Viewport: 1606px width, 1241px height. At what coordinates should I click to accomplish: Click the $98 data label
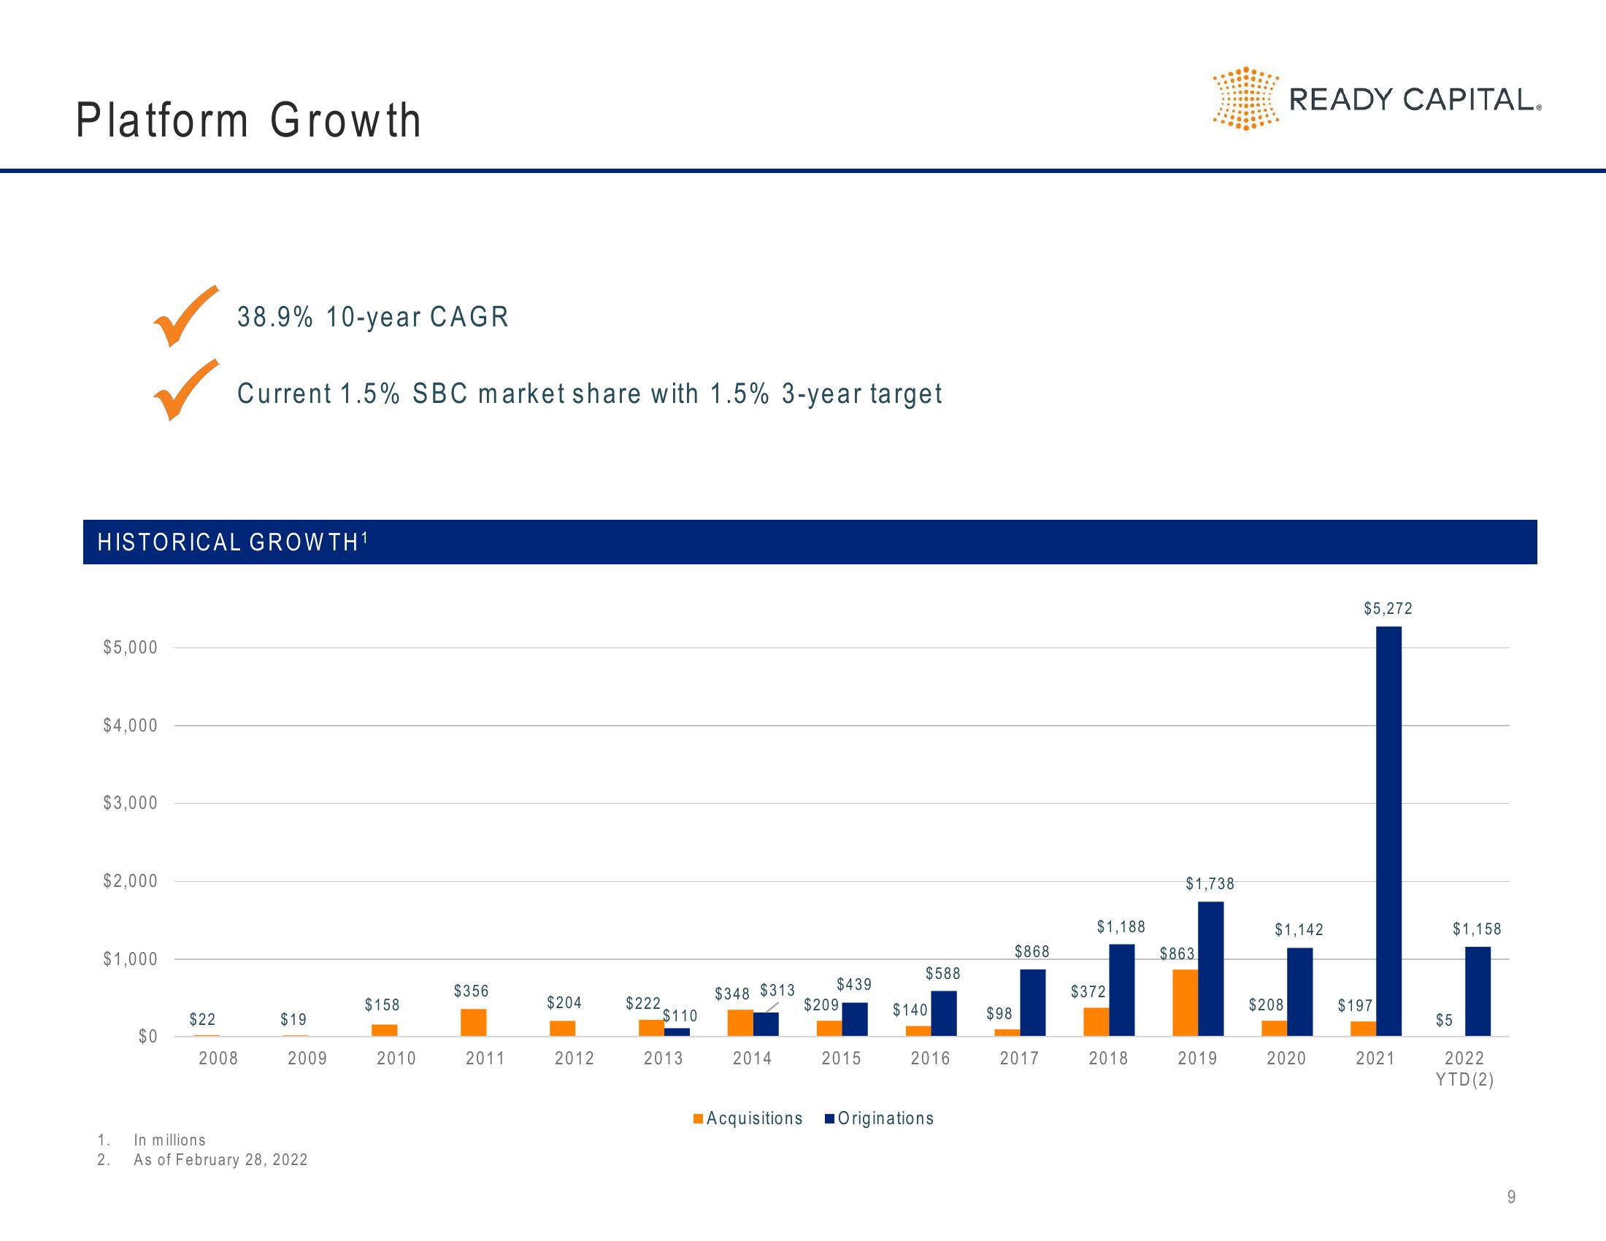(999, 1014)
